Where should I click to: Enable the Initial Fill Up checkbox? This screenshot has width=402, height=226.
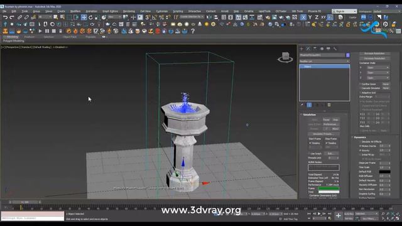(x=360, y=155)
